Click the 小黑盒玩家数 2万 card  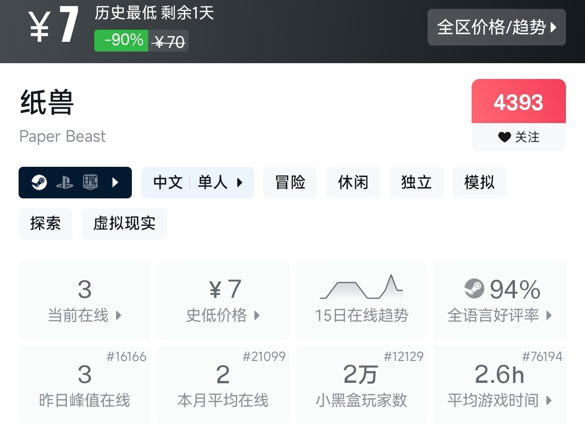361,385
